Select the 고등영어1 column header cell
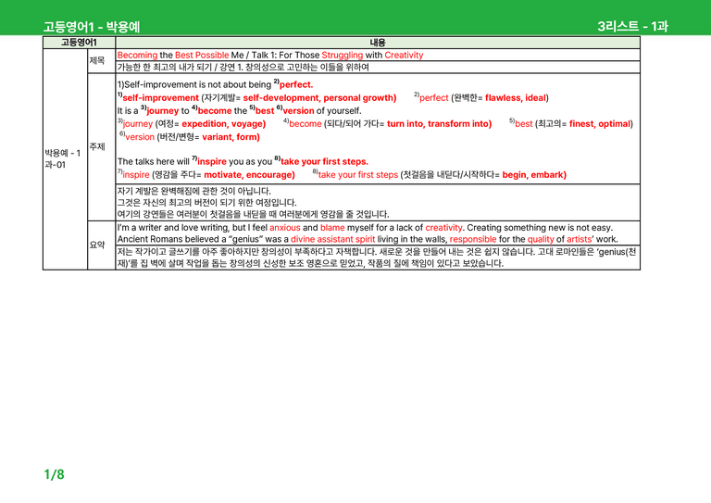 (x=79, y=43)
